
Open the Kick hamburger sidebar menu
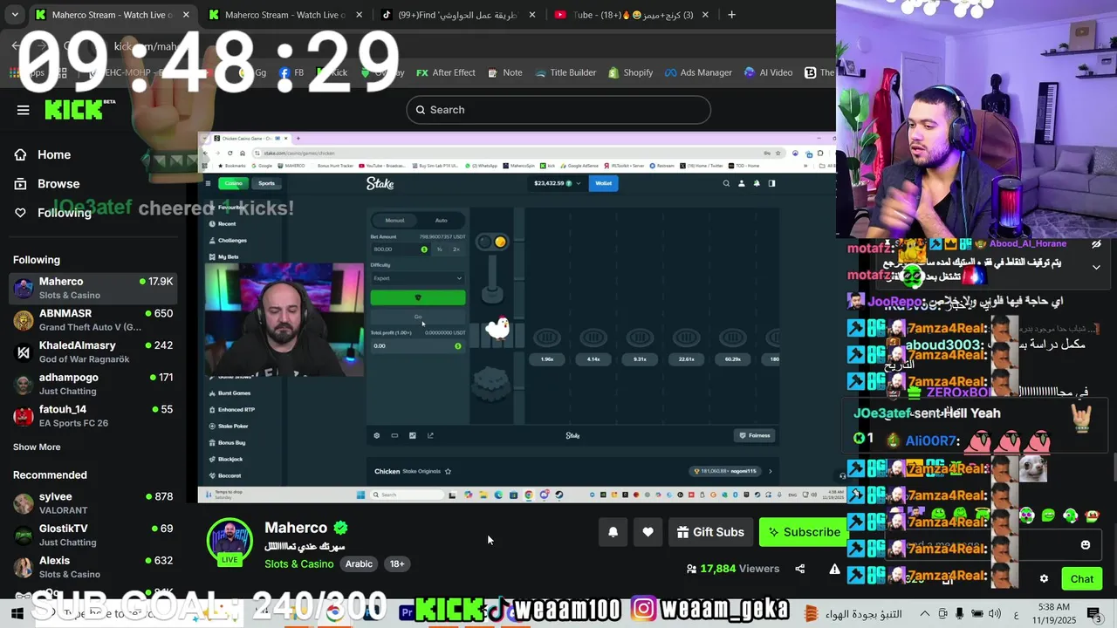24,110
